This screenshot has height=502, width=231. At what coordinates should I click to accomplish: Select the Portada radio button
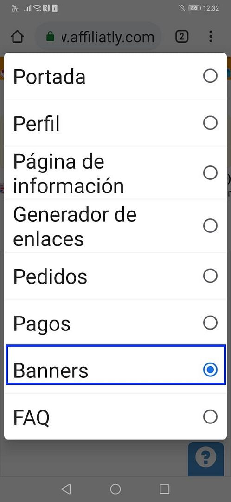(x=210, y=76)
